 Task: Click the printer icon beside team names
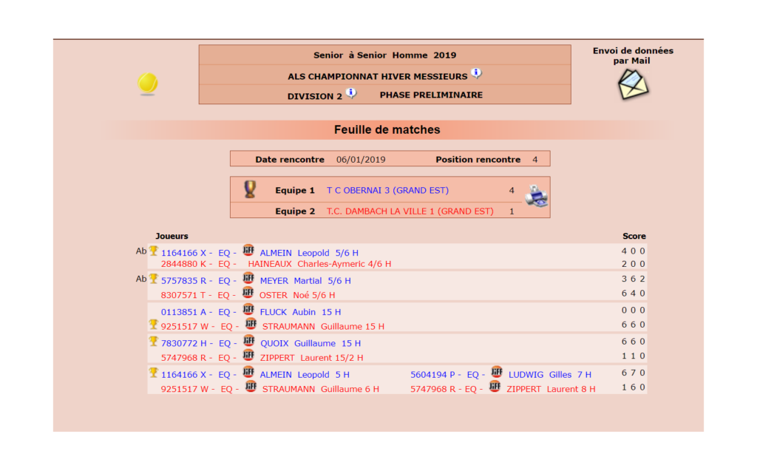[536, 196]
